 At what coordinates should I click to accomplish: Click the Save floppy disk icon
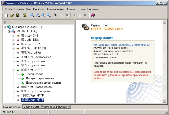tap(17, 15)
